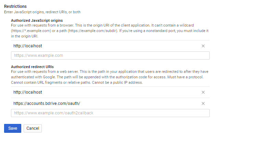Viewport: 271px width, 143px height.
Task: Click the 'Must have a protocol' sentence
Action: tap(185, 77)
